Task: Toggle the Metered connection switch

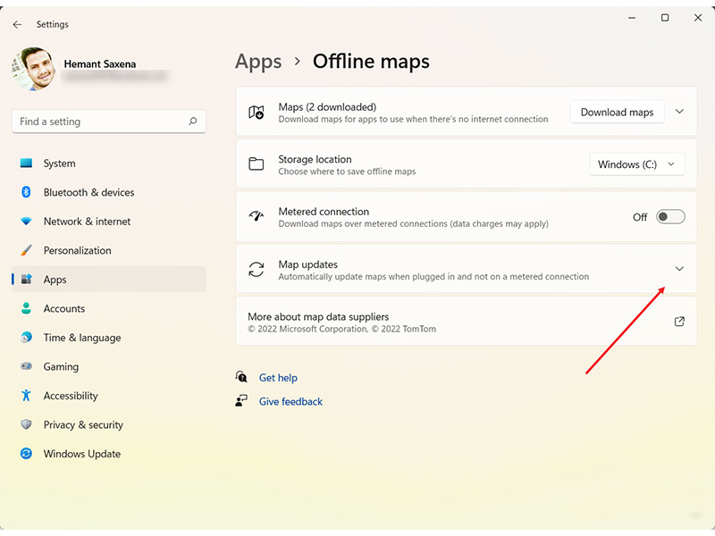Action: point(670,217)
